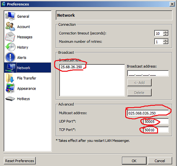Click the UDP Port field
The width and height of the screenshot is (177, 166).
(156, 122)
